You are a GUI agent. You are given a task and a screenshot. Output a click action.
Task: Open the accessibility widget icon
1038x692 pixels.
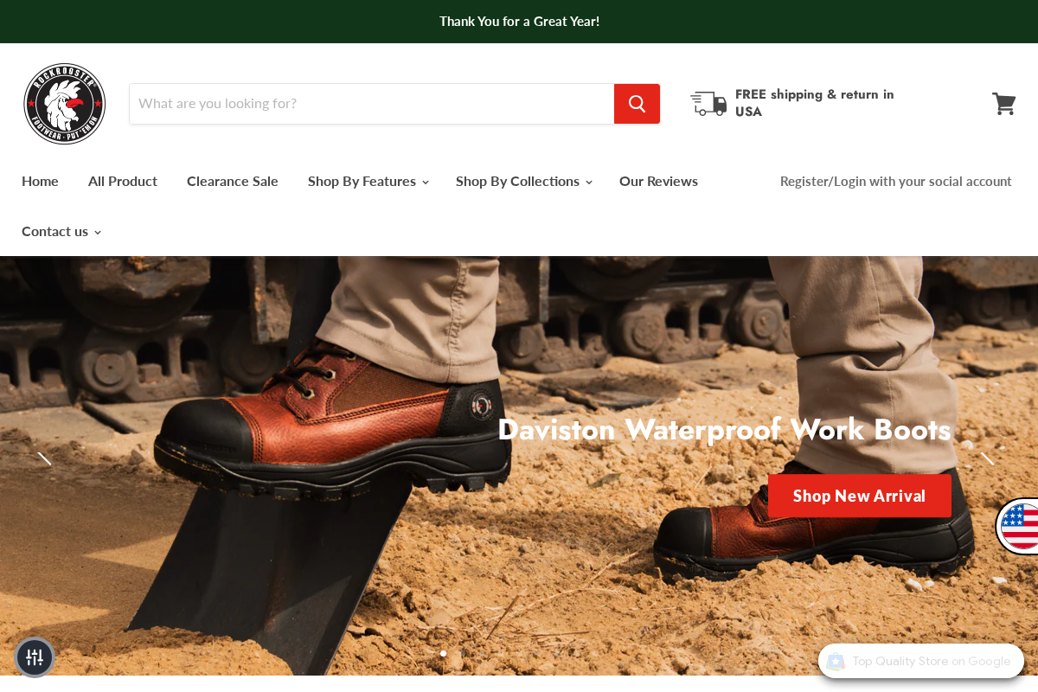point(35,657)
